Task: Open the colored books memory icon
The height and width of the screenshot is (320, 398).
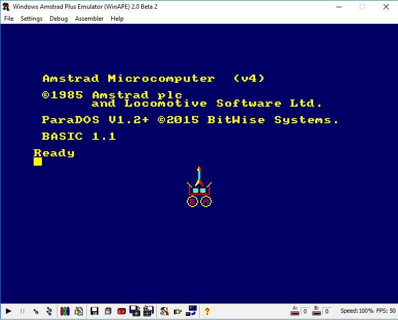Action: [65, 311]
